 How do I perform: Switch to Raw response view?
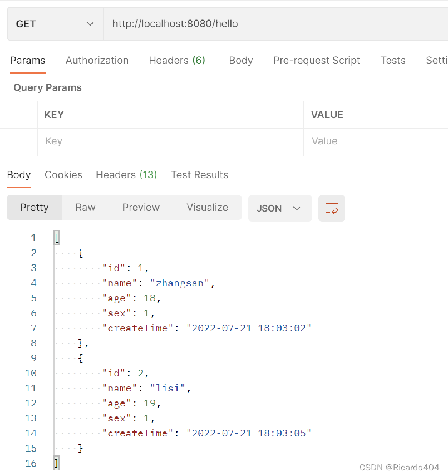pyautogui.click(x=85, y=208)
